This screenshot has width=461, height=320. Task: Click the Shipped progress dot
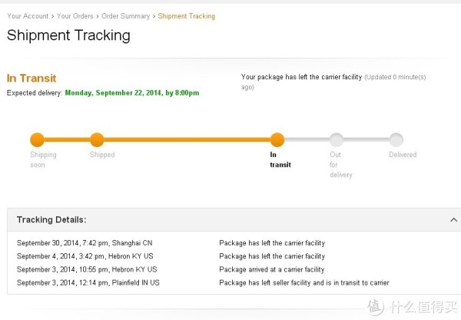[x=97, y=139]
